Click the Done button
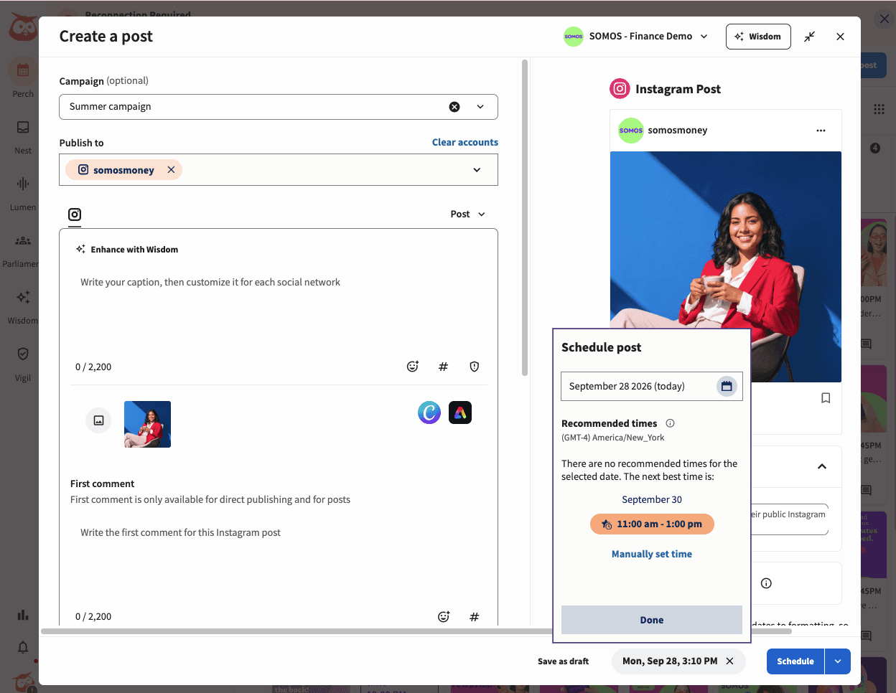Viewport: 896px width, 693px height. point(652,620)
